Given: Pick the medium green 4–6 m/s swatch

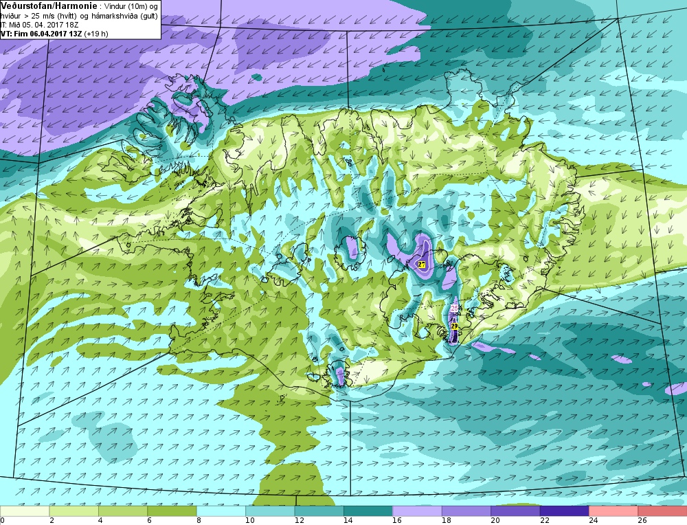Looking at the screenshot, I should (x=123, y=511).
